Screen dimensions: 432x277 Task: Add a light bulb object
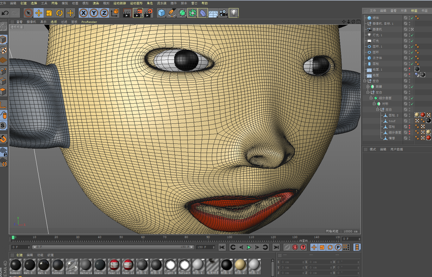pos(234,13)
